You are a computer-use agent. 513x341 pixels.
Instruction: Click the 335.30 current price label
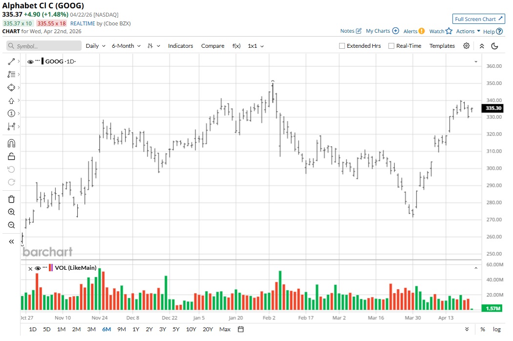click(493, 108)
